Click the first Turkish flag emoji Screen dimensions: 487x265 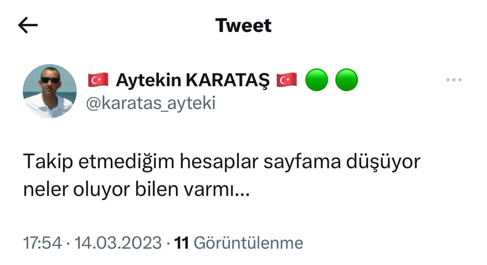coord(98,80)
